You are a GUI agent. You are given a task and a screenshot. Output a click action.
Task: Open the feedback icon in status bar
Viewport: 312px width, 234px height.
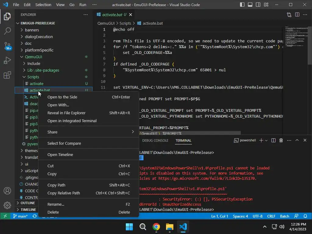pyautogui.click(x=296, y=216)
